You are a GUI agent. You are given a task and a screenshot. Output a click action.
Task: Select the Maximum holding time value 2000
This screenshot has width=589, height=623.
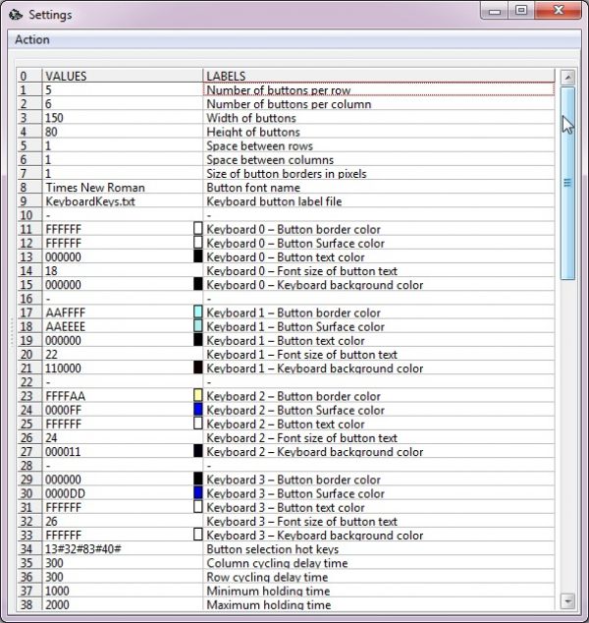pyautogui.click(x=123, y=604)
